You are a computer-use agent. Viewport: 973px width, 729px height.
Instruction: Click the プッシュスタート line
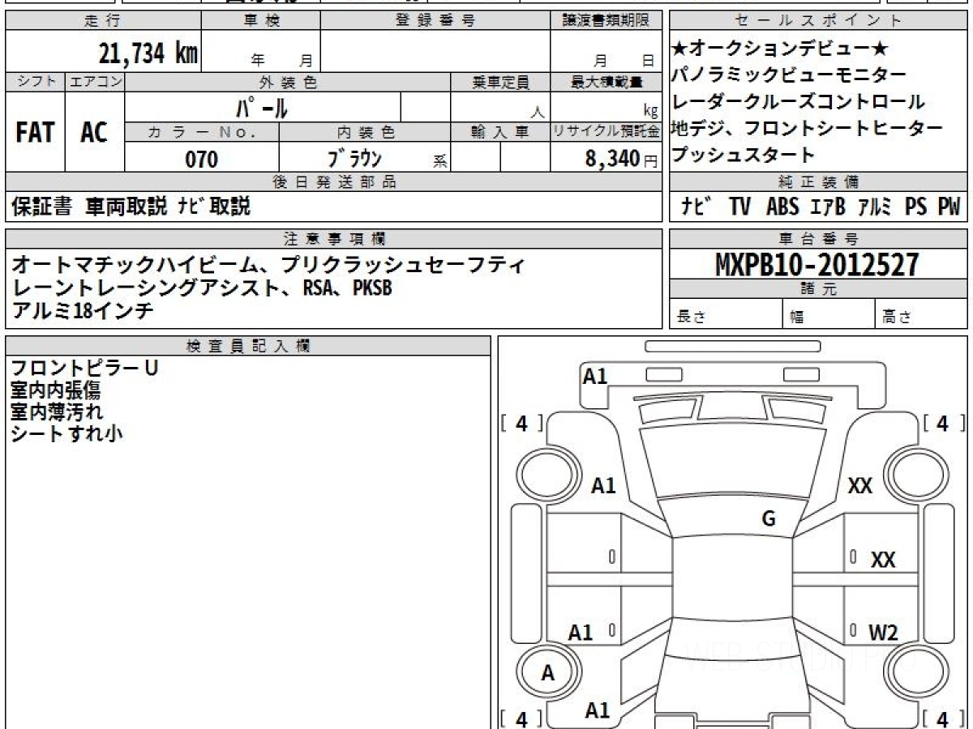(744, 155)
